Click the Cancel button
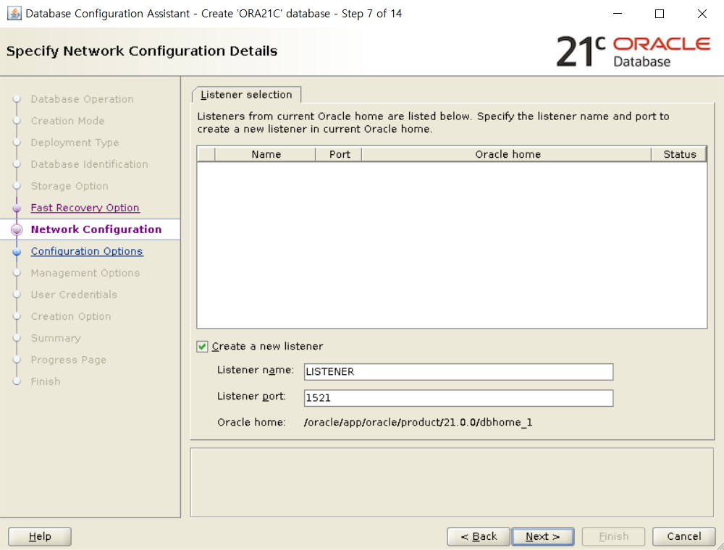 [684, 537]
